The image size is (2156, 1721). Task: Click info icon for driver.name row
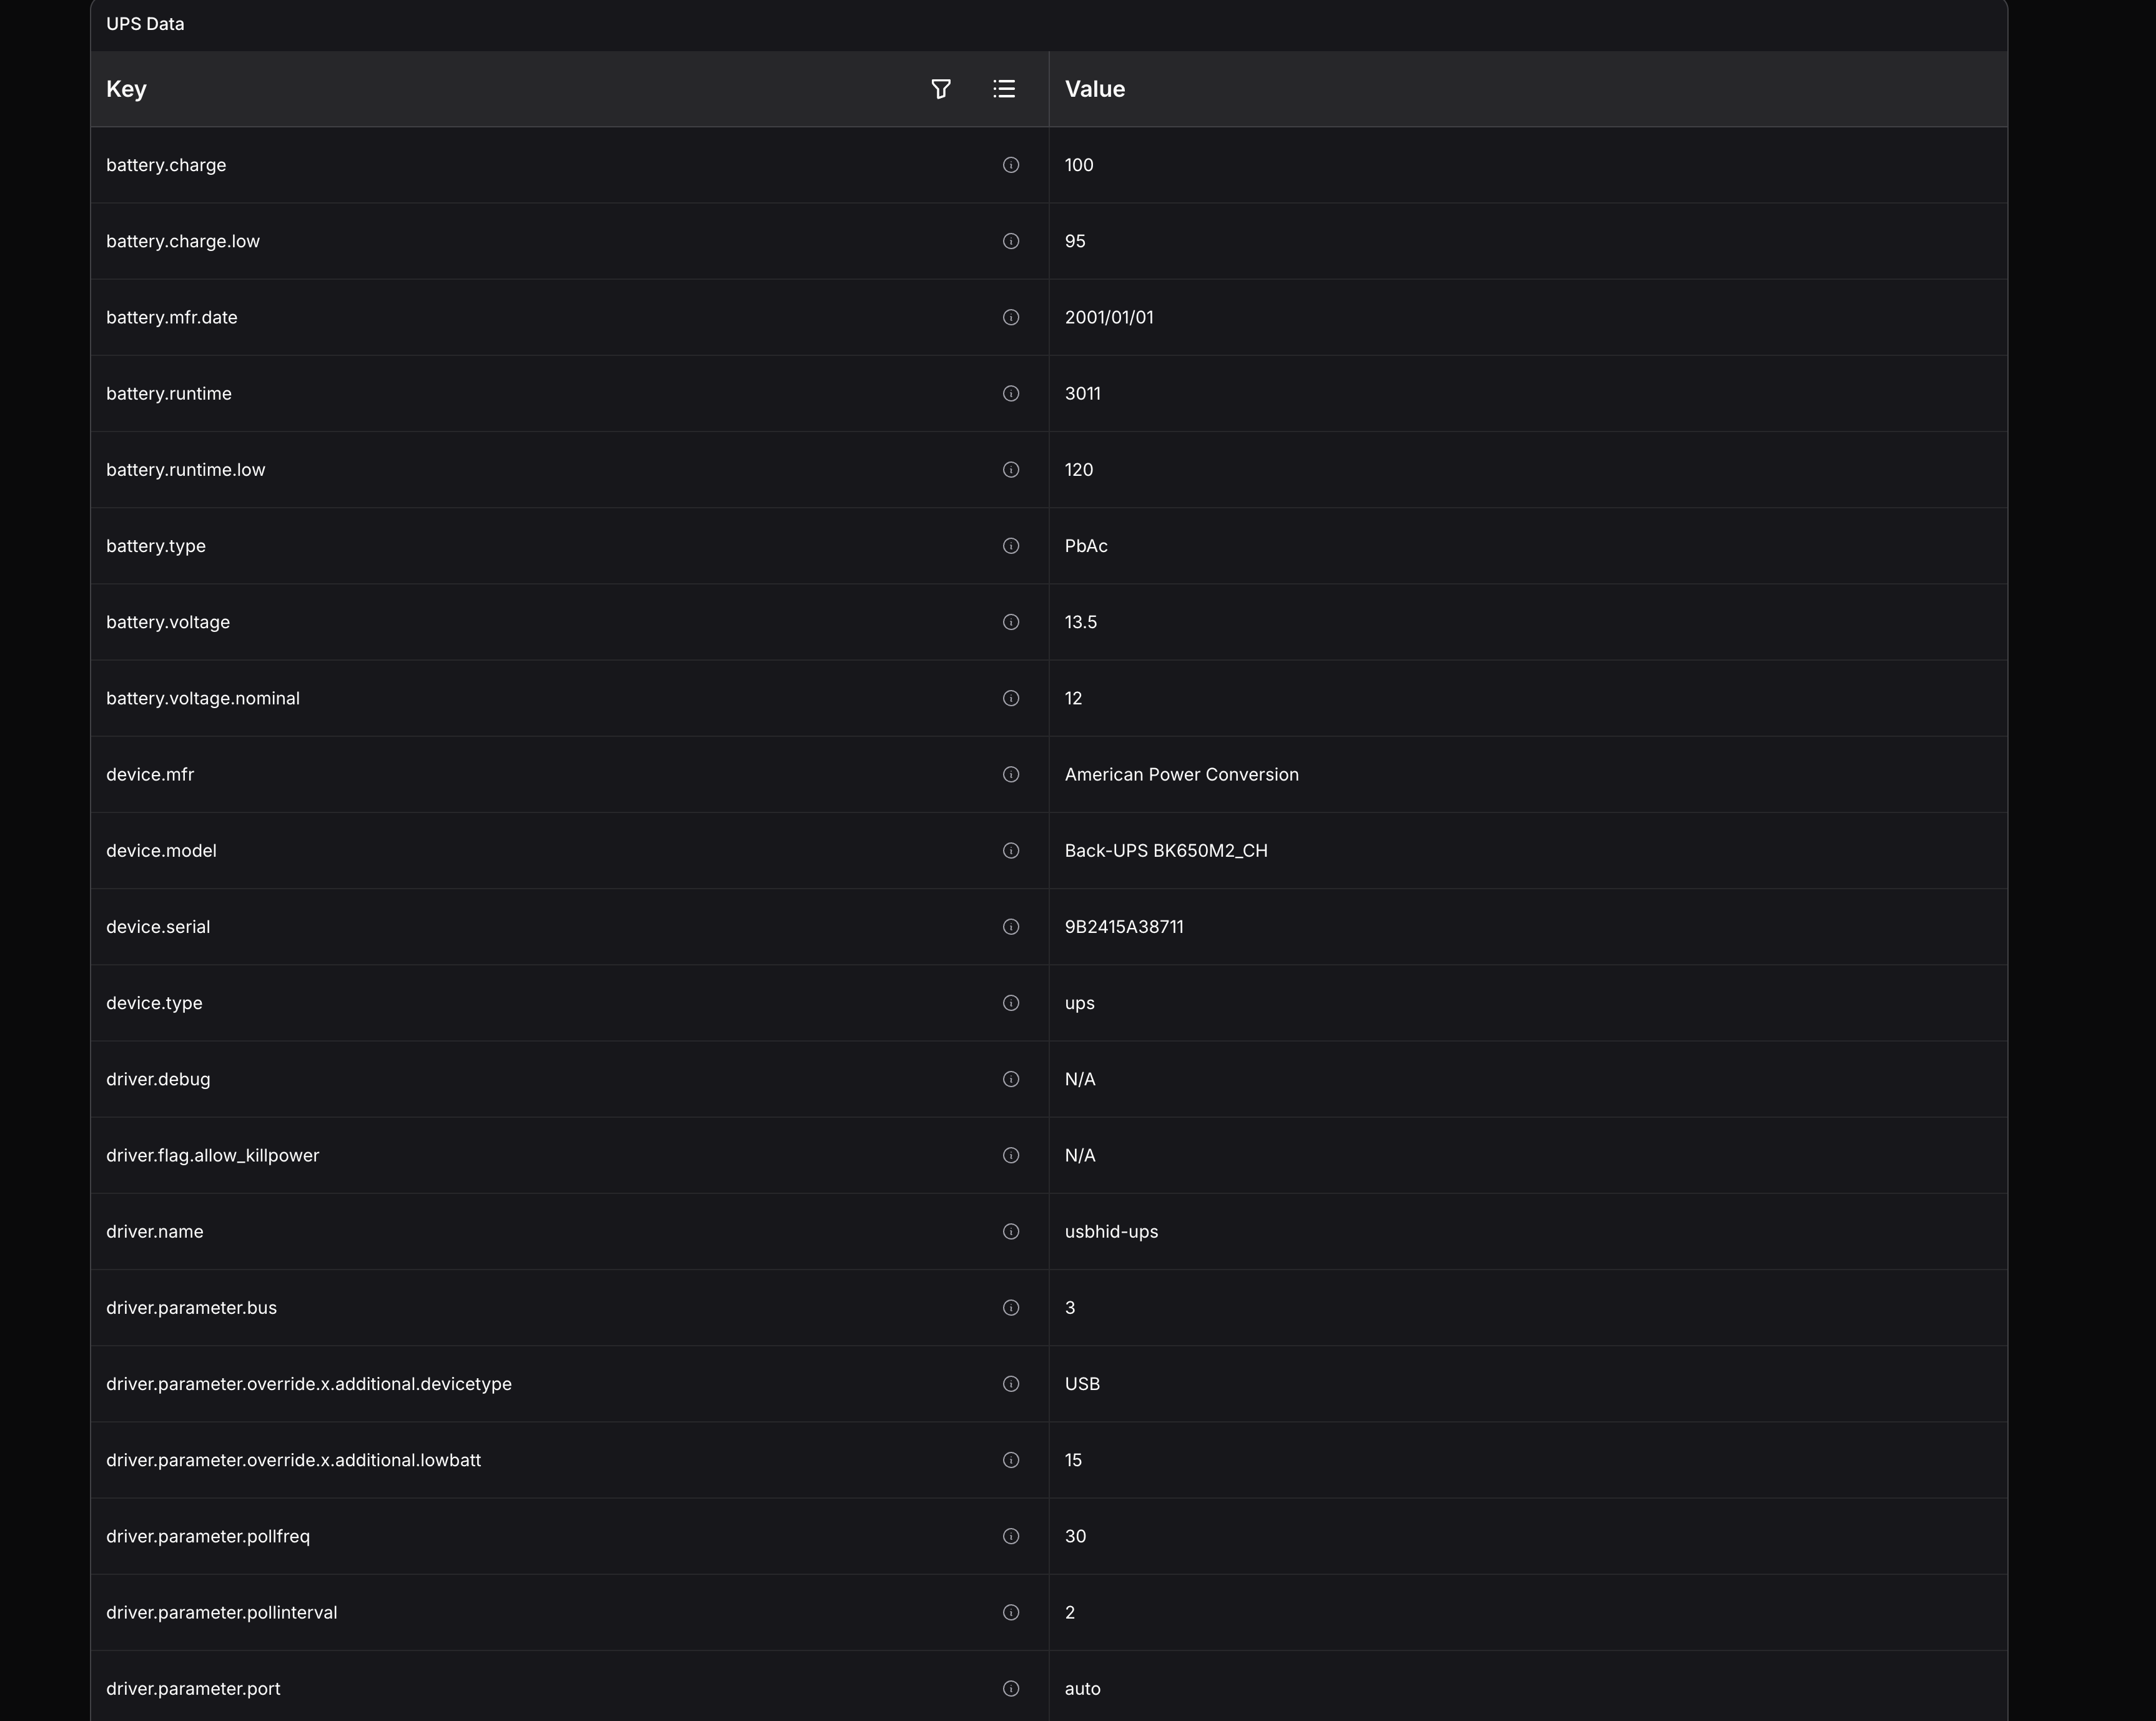click(1010, 1232)
